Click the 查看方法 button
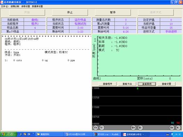 coord(127,84)
